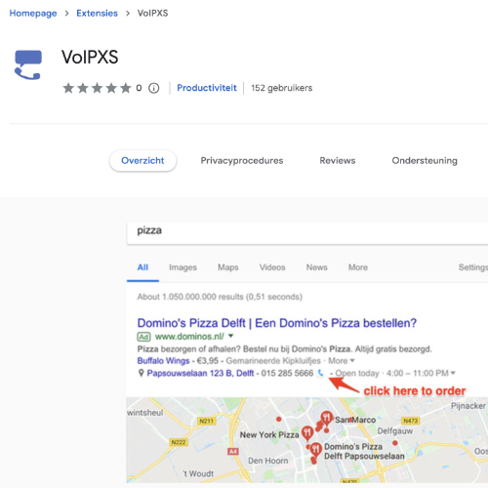Click the star rating icons
This screenshot has width=488, height=488.
point(97,88)
